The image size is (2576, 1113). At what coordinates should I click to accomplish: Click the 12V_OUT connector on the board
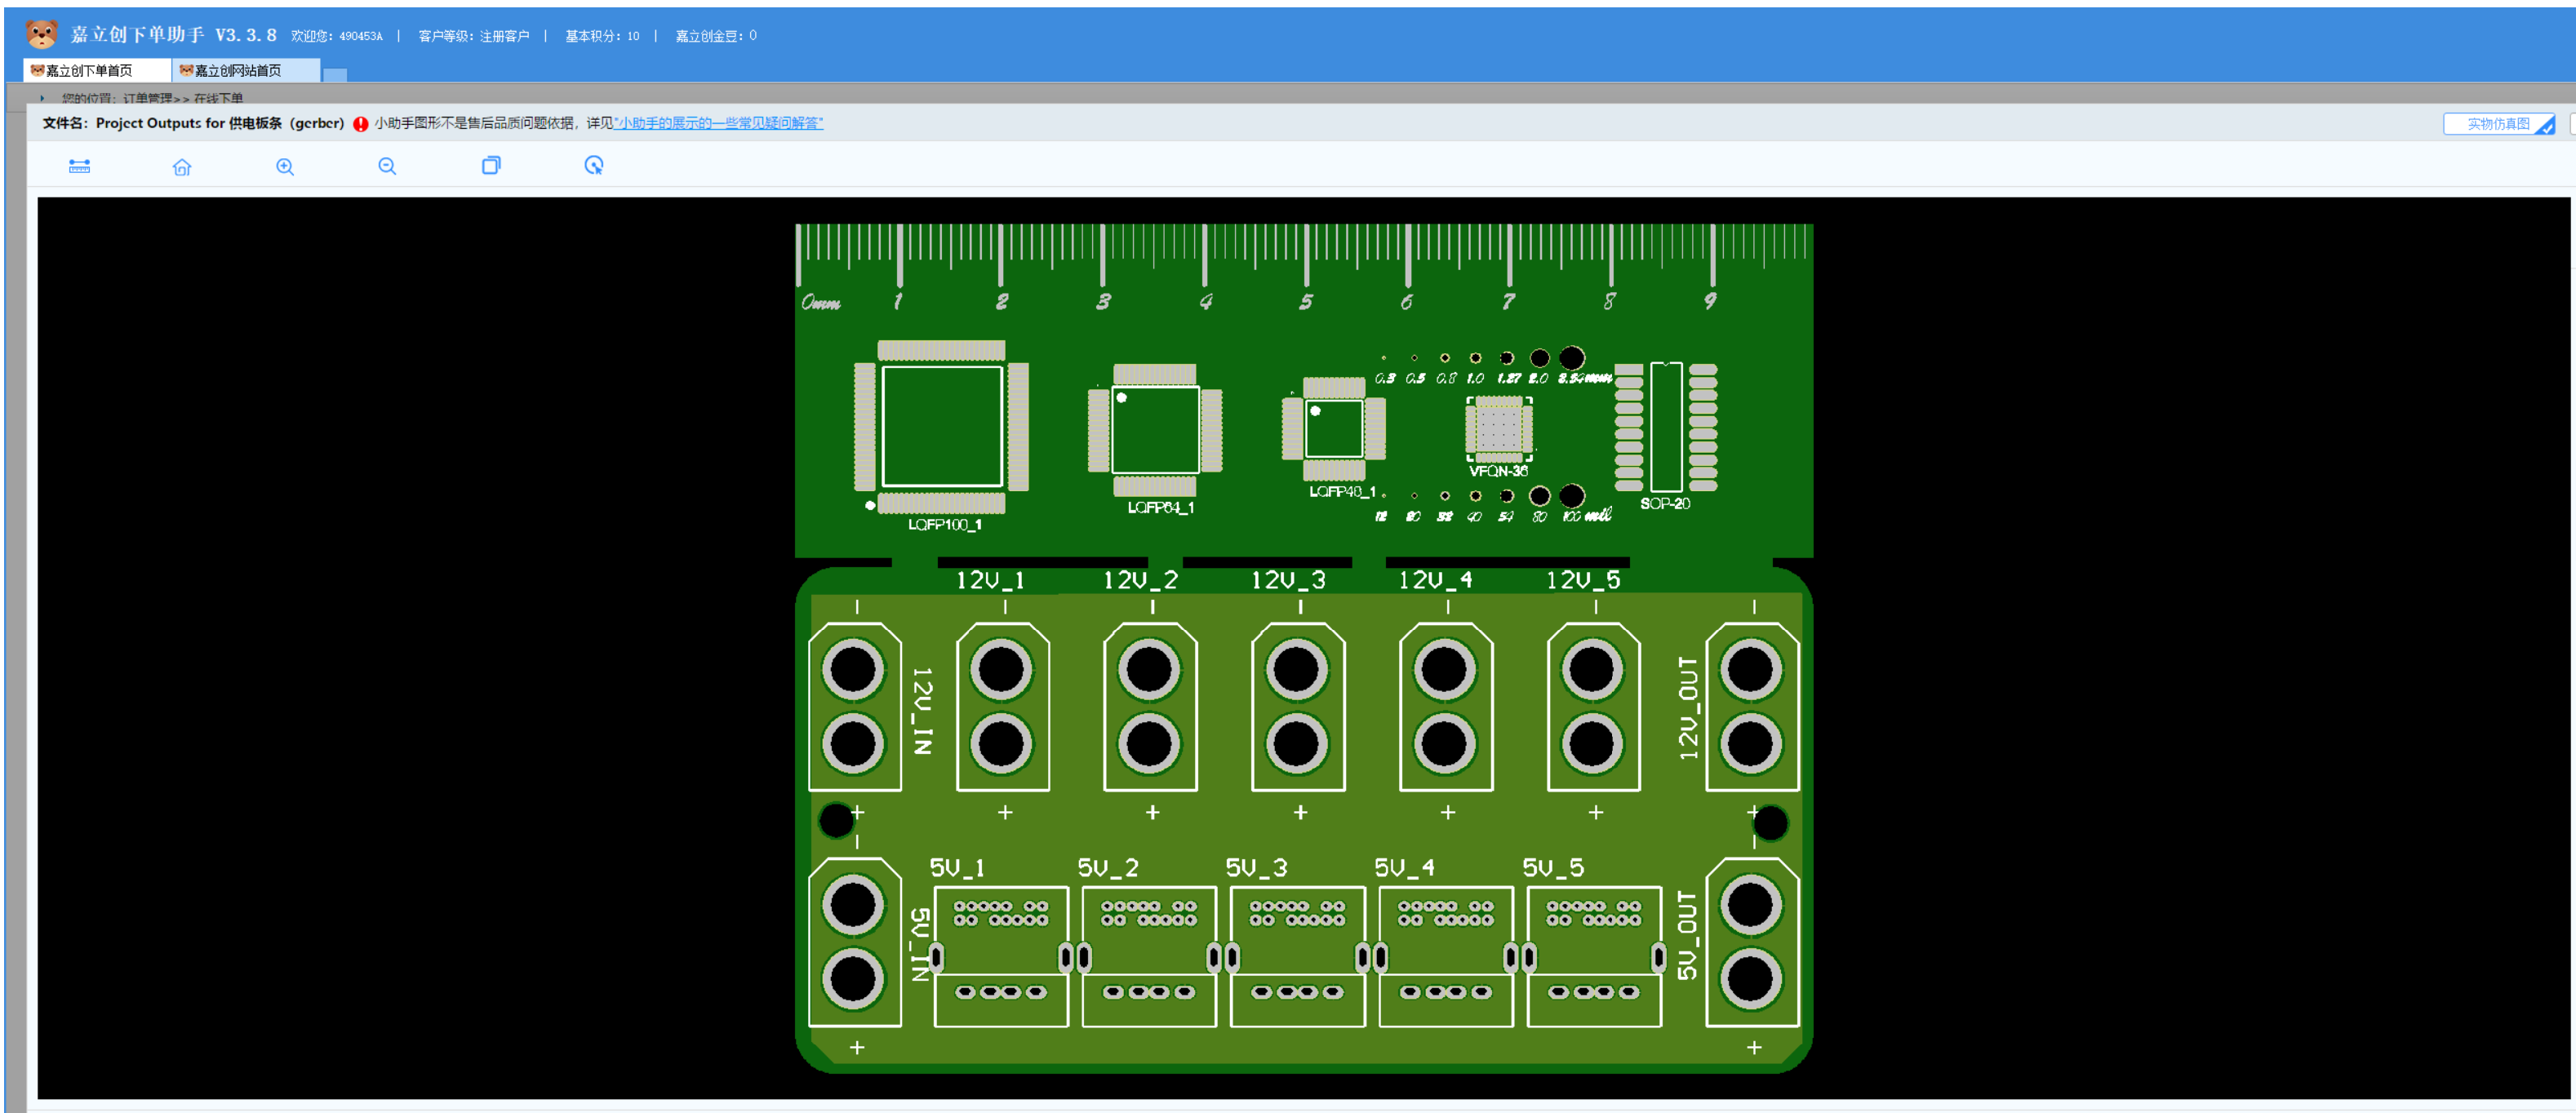(x=1752, y=706)
